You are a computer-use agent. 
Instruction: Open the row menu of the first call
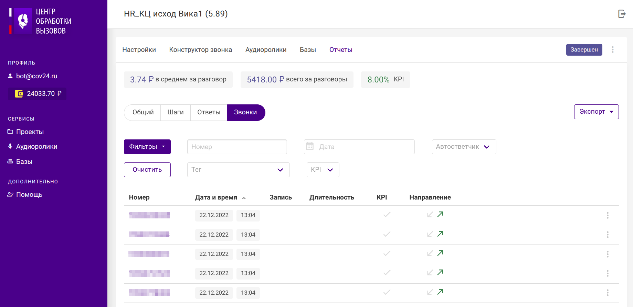[x=608, y=215]
